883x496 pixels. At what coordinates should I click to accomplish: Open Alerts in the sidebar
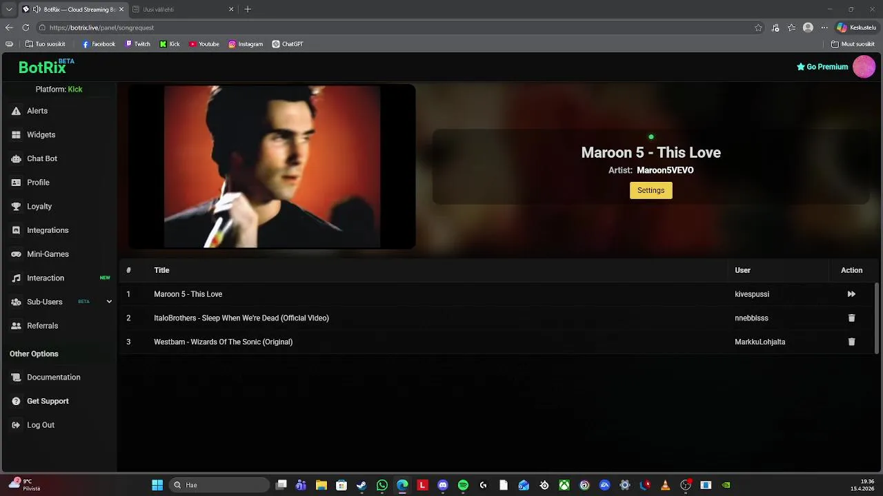coord(37,111)
